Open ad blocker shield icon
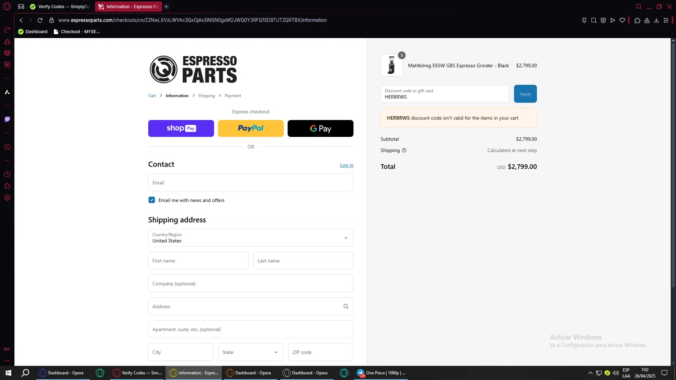 click(603, 20)
